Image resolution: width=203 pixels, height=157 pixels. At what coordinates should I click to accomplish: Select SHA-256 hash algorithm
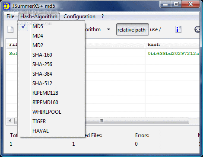point(51,64)
